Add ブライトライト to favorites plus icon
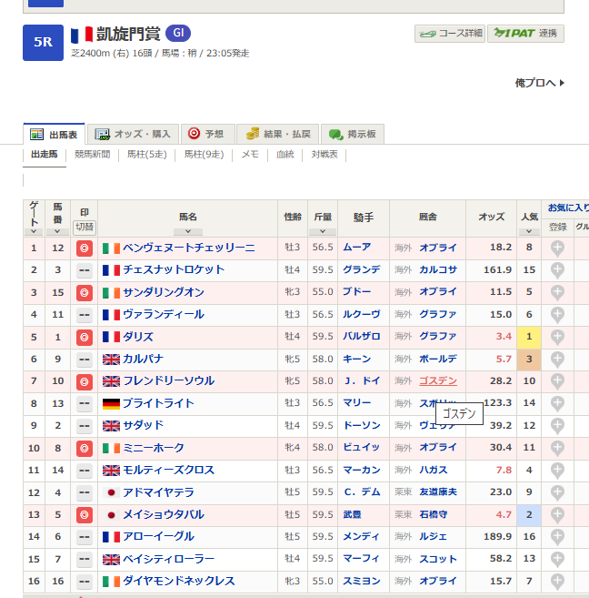This screenshot has height=598, width=589. coord(557,404)
